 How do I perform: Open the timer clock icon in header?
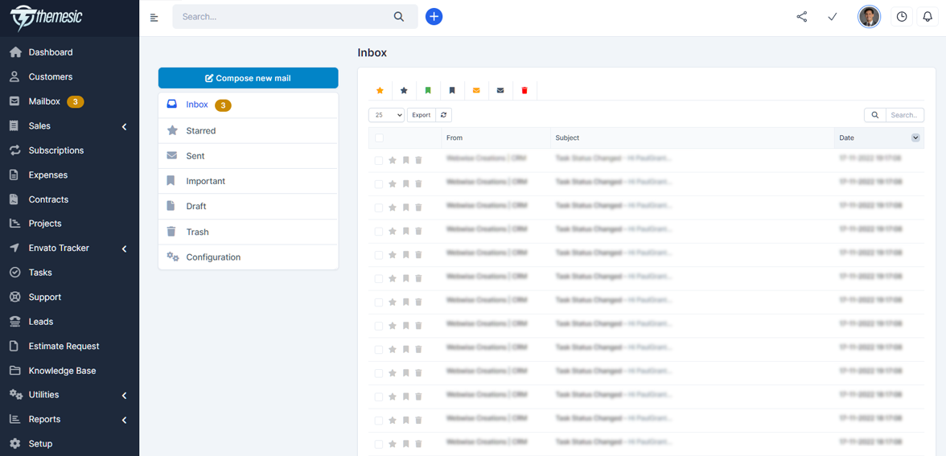[x=902, y=17]
